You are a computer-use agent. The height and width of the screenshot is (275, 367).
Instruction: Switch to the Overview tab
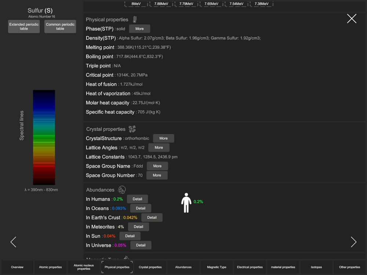(17, 267)
